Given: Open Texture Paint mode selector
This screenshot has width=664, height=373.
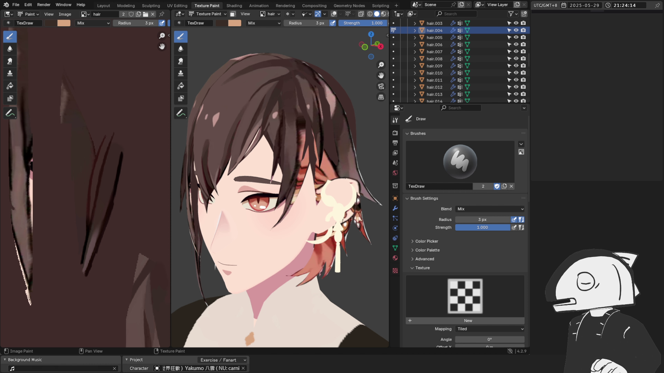Looking at the screenshot, I should coord(207,14).
